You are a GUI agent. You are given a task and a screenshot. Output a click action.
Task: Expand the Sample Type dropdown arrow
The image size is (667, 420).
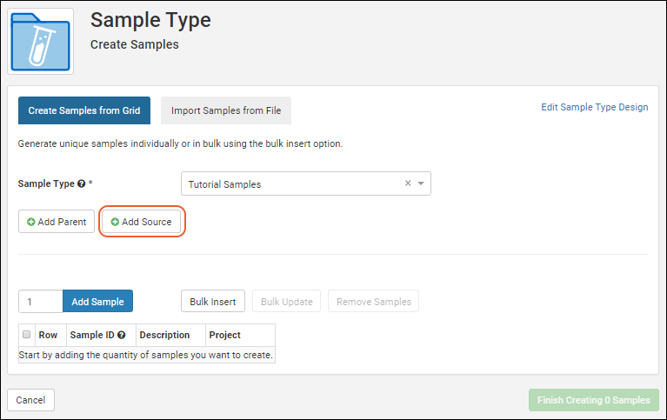421,183
